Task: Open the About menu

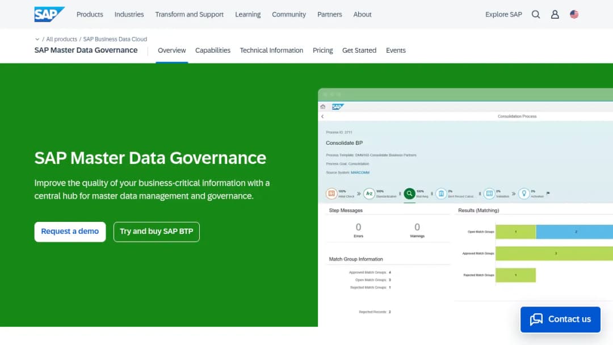Action: click(x=362, y=14)
